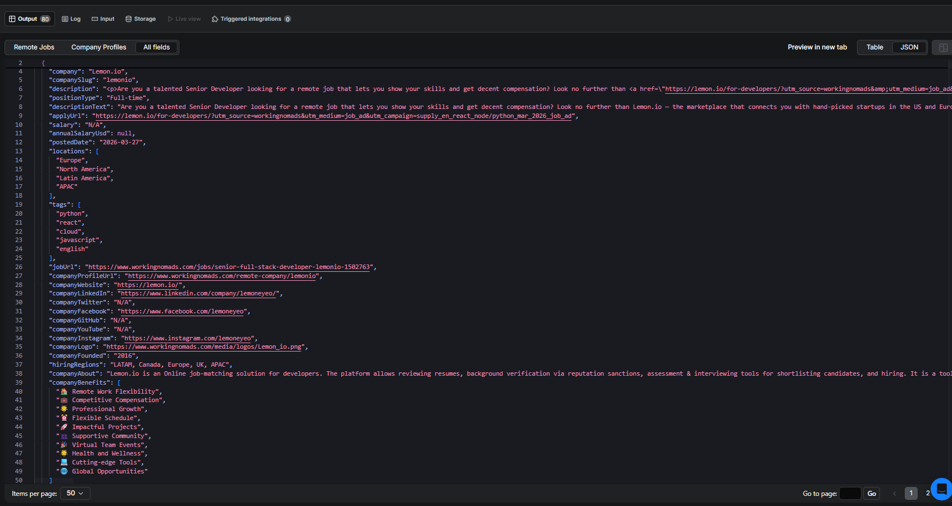Click the Triggered integrations puzzle icon
The width and height of the screenshot is (952, 506).
tap(215, 19)
